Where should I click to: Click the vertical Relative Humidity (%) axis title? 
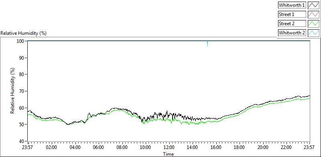(13, 91)
